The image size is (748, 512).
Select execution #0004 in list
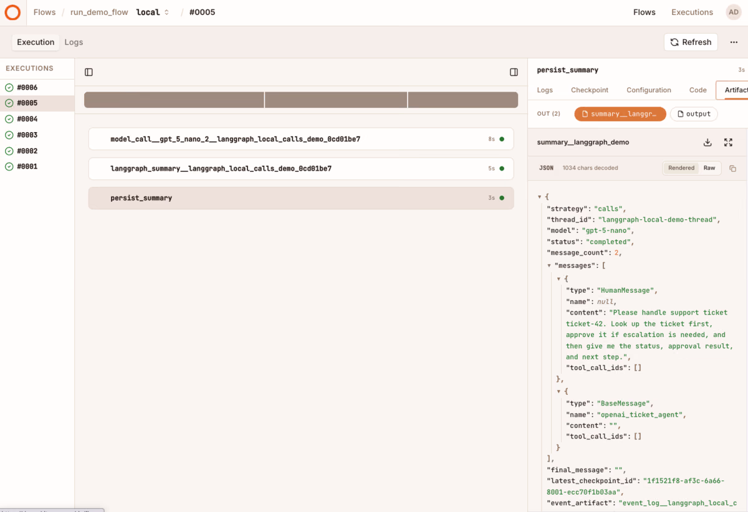point(37,119)
